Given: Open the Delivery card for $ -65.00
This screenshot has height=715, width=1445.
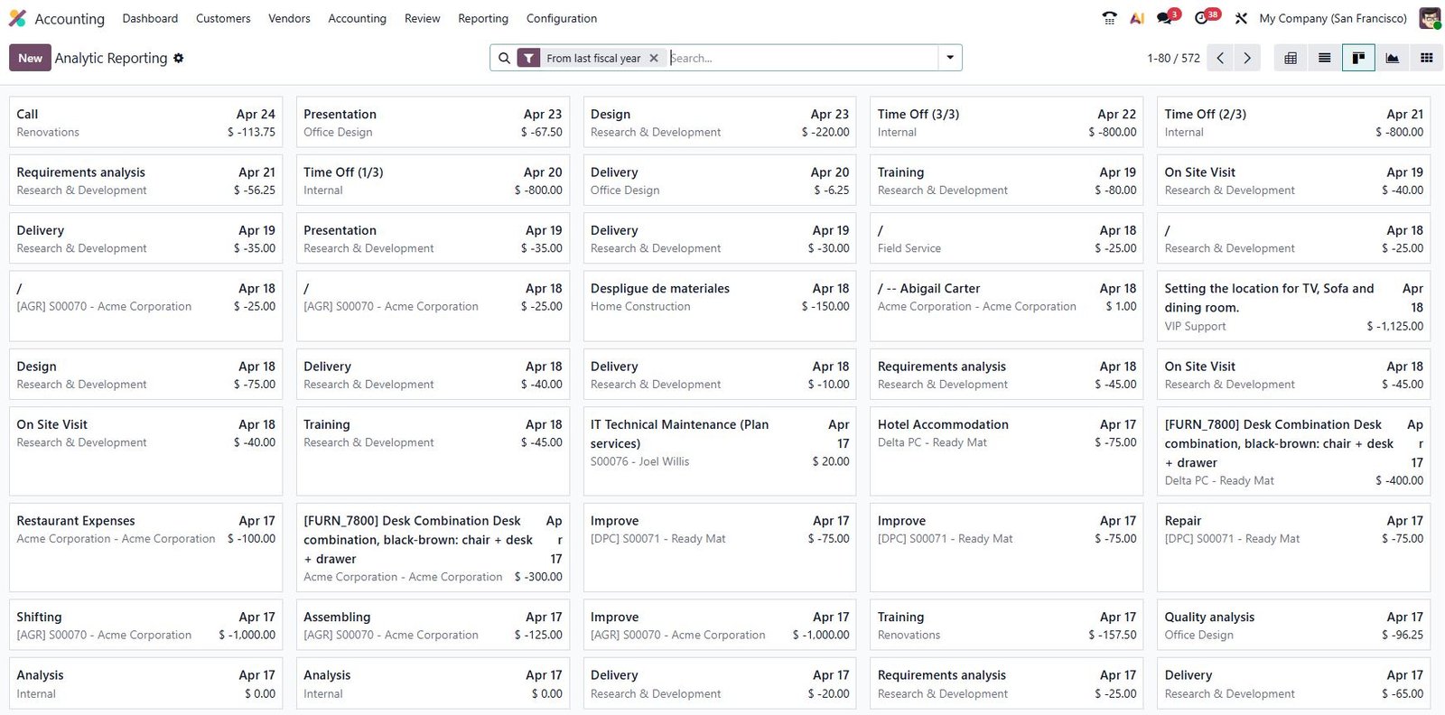Looking at the screenshot, I should click(x=1293, y=683).
